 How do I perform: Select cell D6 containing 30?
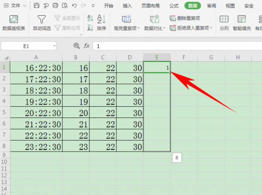click(130, 124)
